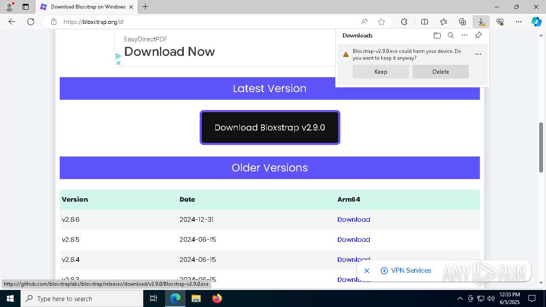Viewport: 546px width, 307px height.
Task: Click the taskbar search box
Action: click(82, 298)
